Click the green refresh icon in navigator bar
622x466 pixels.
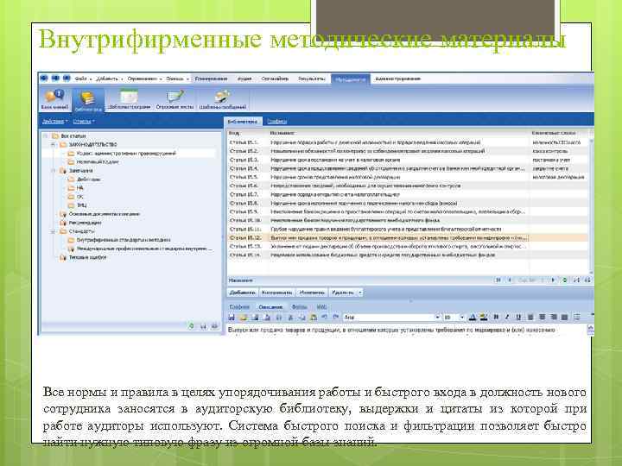[x=565, y=280]
